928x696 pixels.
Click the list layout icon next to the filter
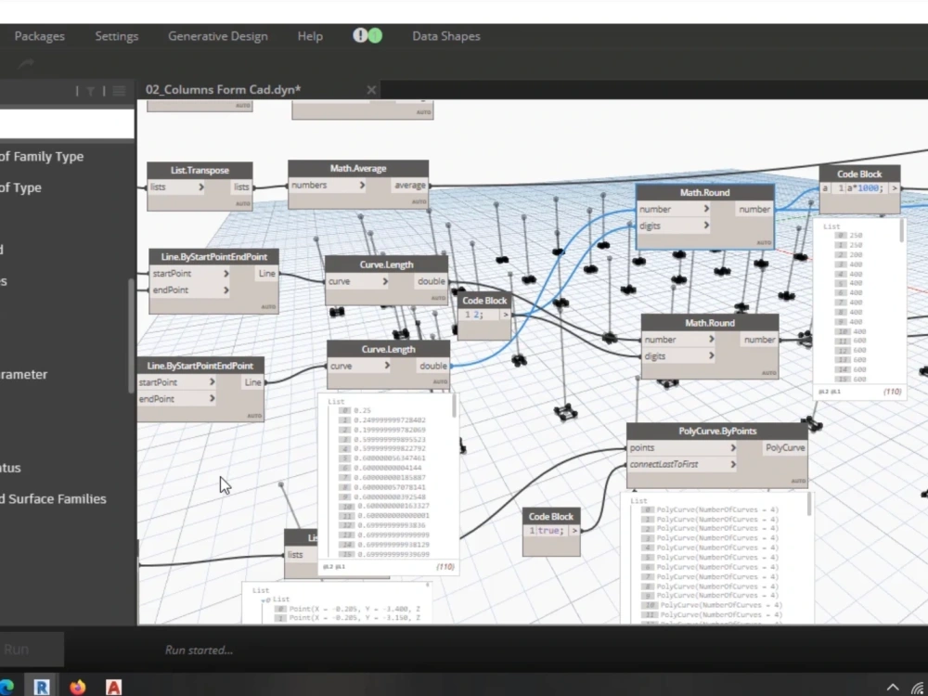pos(119,91)
